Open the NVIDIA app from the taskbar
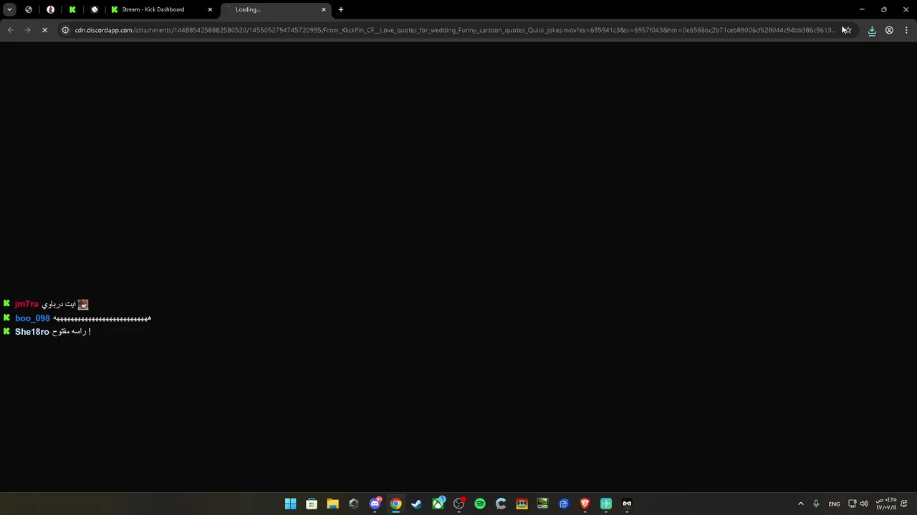Viewport: 917px width, 515px height. [x=543, y=504]
